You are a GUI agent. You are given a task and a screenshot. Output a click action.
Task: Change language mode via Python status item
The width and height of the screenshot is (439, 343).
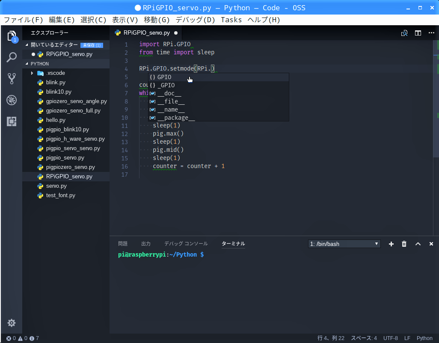click(x=424, y=338)
